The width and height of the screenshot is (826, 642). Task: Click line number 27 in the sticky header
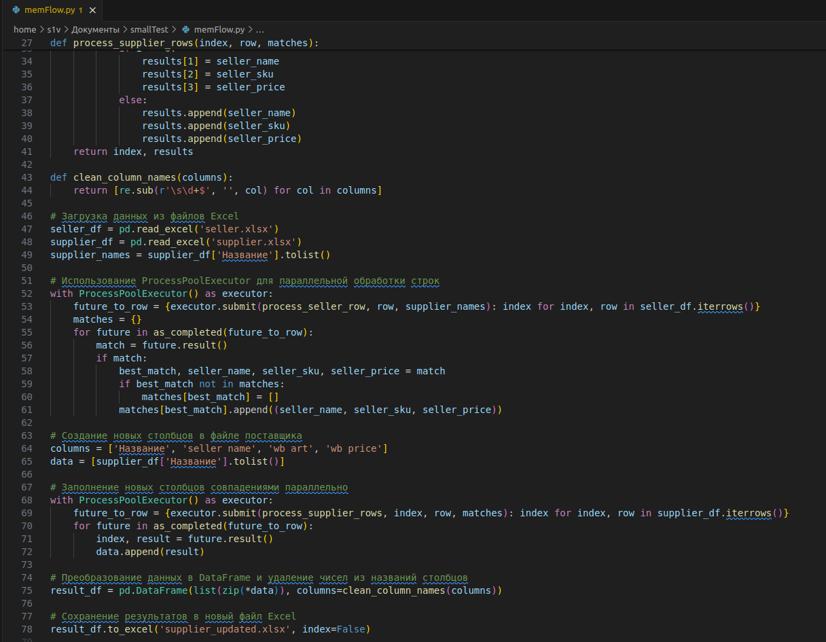point(26,43)
